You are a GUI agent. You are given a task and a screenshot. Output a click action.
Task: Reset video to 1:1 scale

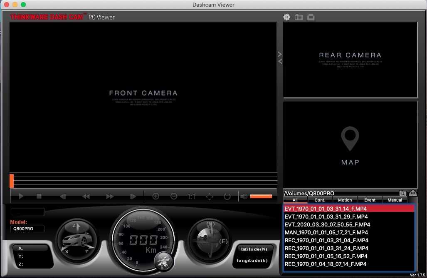coord(191,196)
